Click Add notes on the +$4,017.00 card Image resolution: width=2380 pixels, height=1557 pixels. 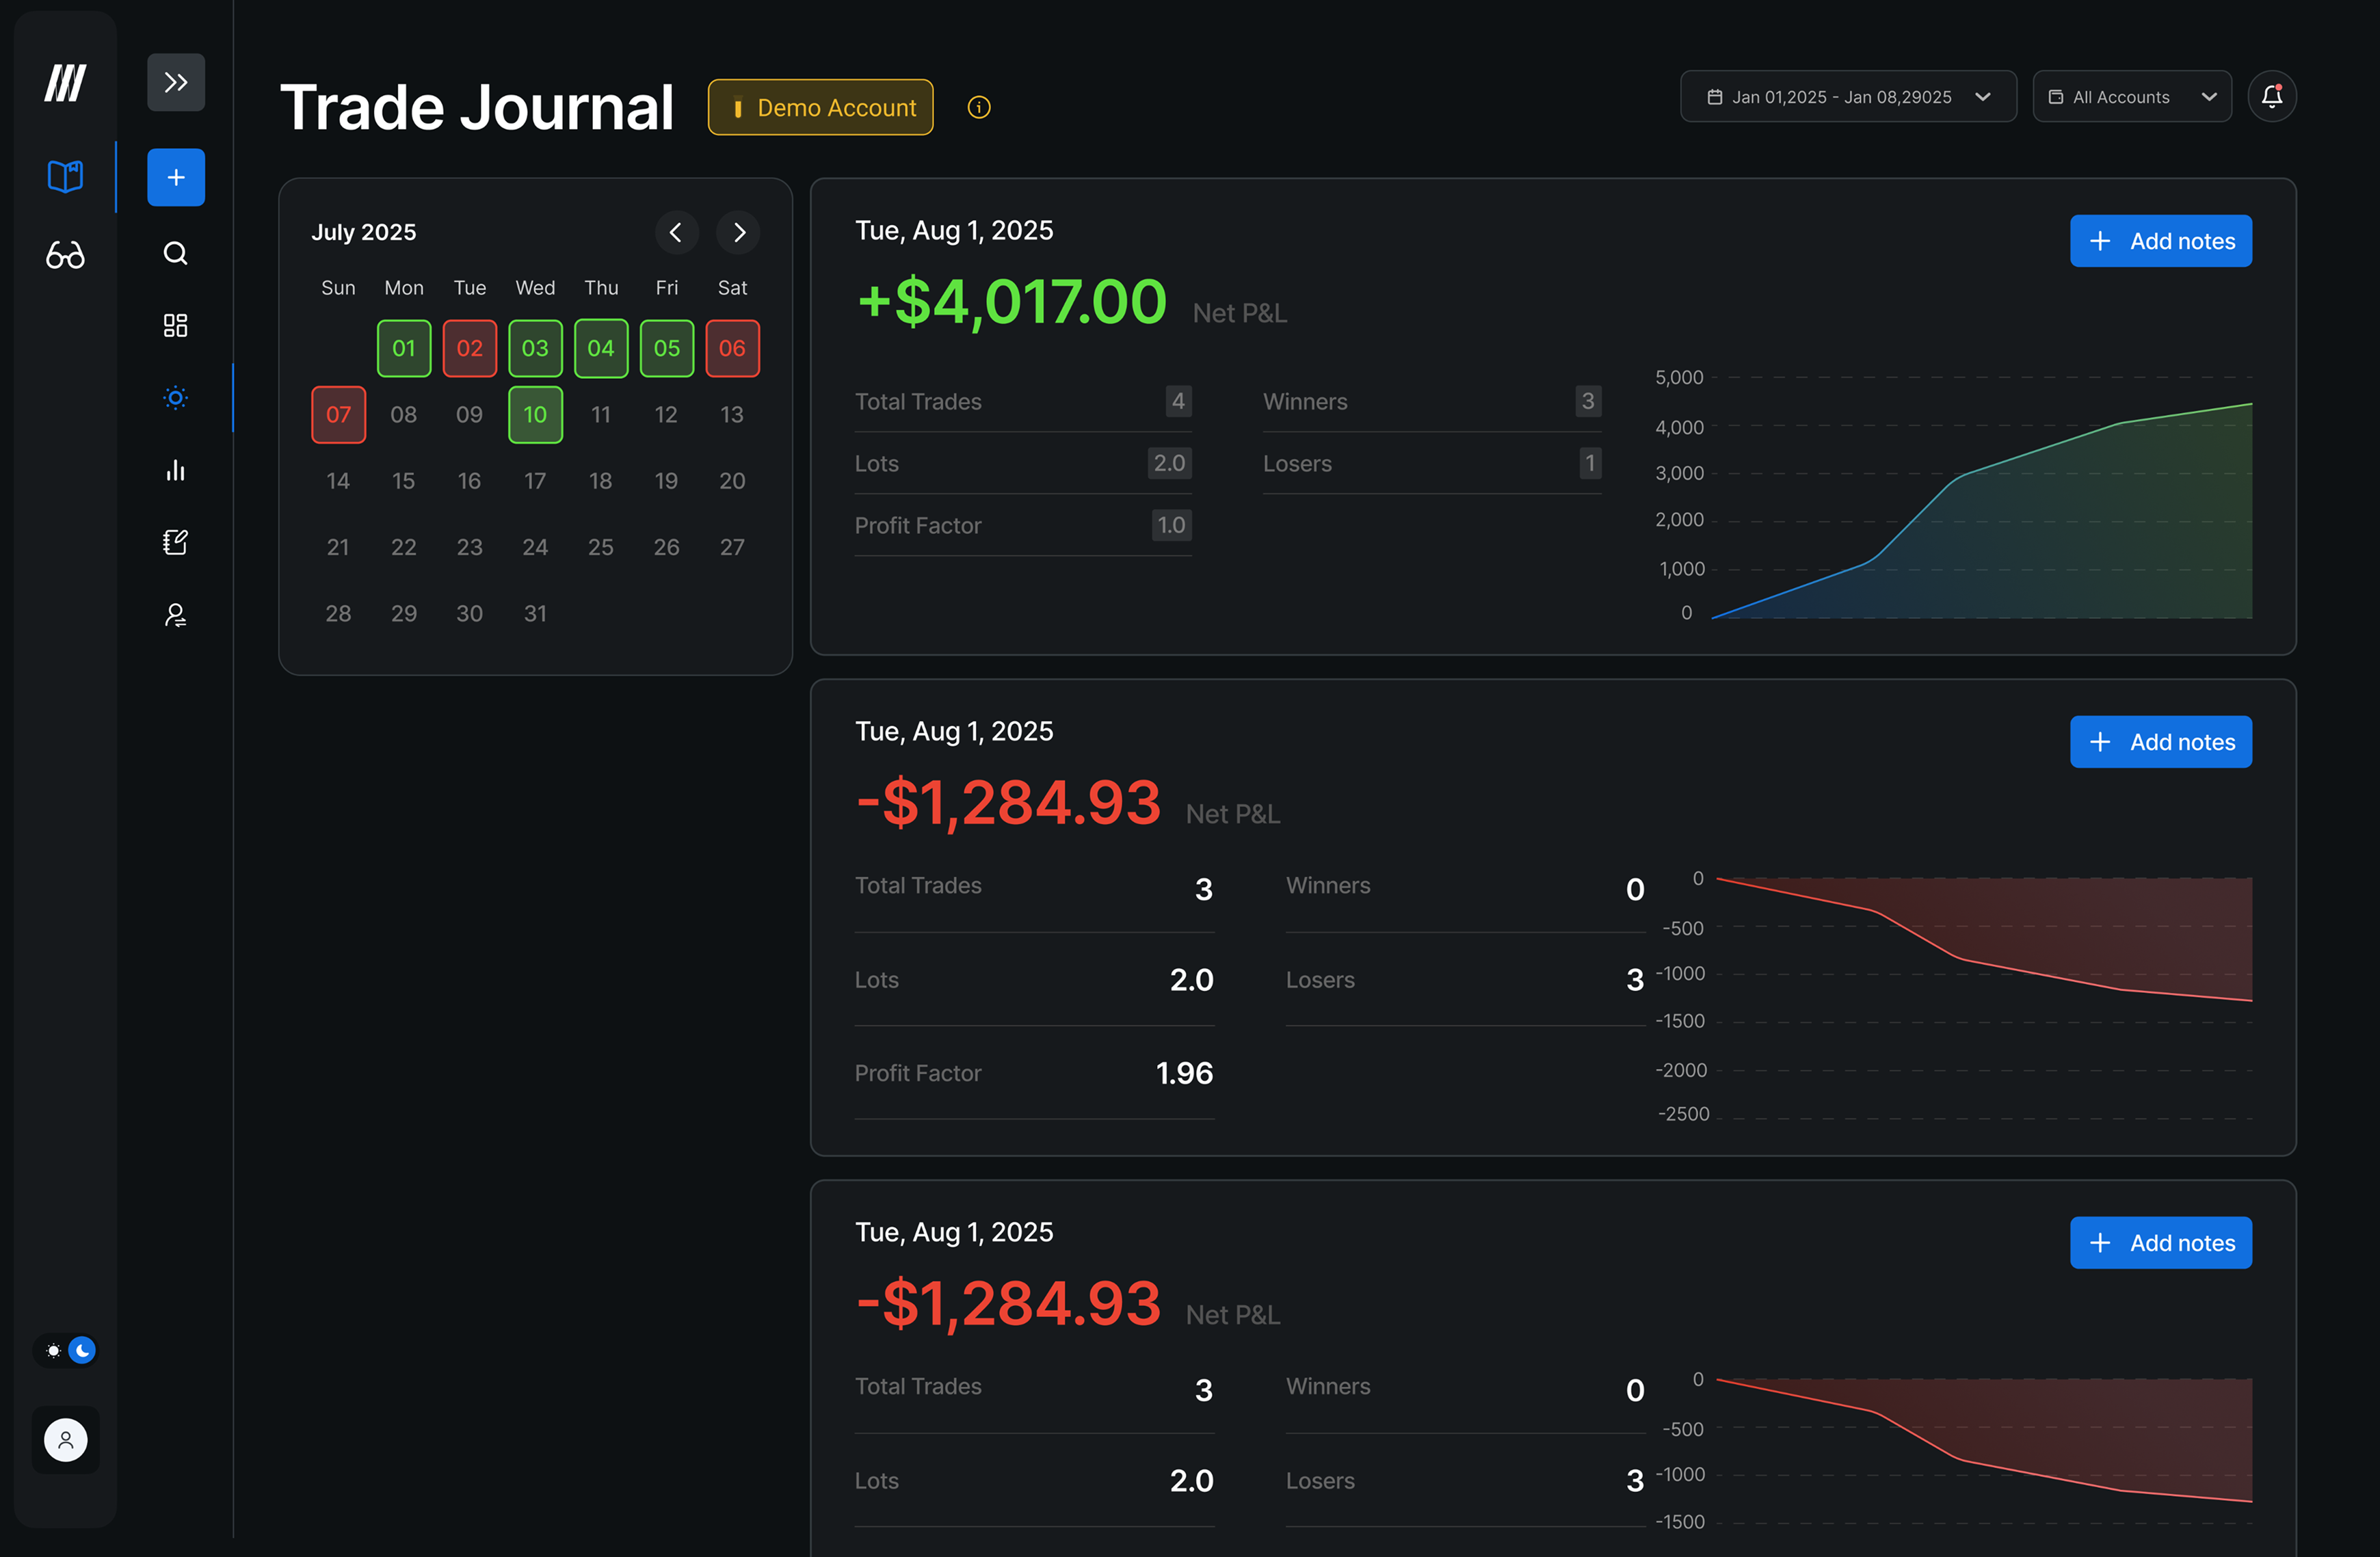click(2160, 241)
